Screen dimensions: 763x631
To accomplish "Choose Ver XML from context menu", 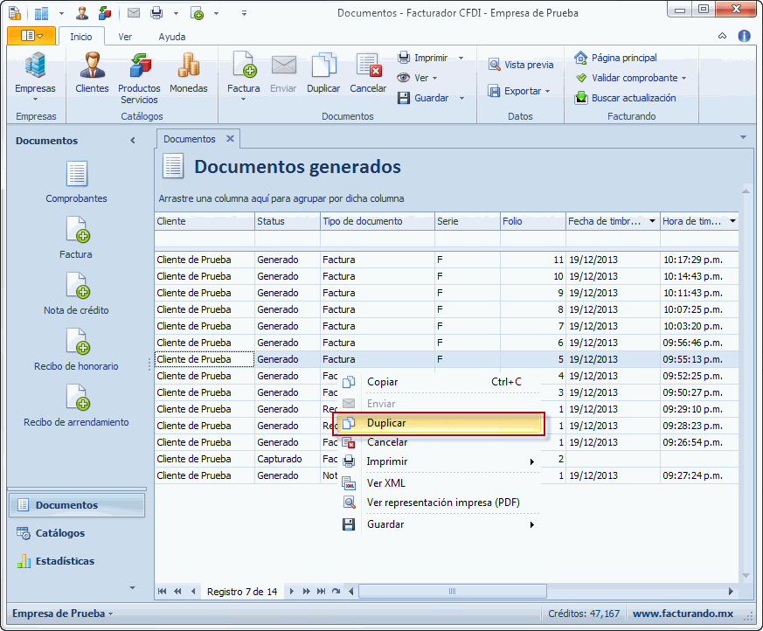I will (386, 483).
